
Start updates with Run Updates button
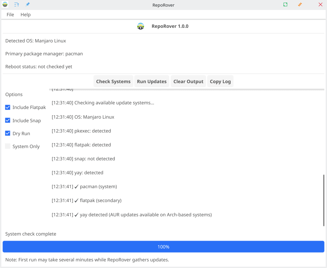tap(152, 81)
